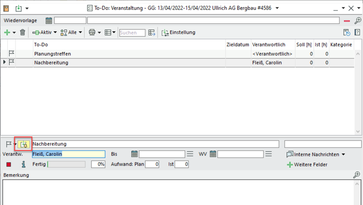Click the trash can delete icon
The image size is (363, 205).
pyautogui.click(x=23, y=33)
